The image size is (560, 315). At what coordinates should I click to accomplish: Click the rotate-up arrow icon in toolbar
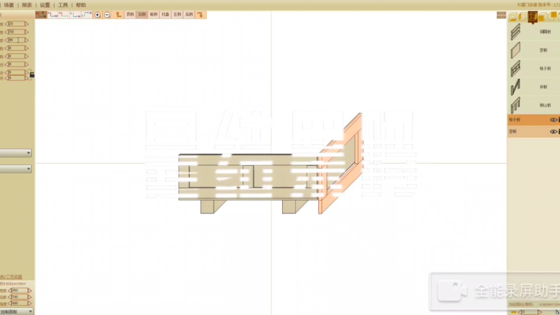point(119,15)
